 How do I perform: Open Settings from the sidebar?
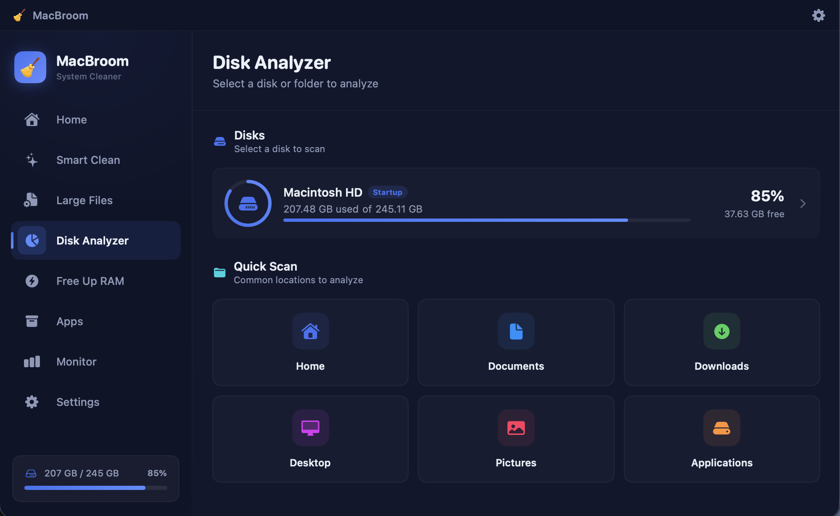[x=96, y=402]
